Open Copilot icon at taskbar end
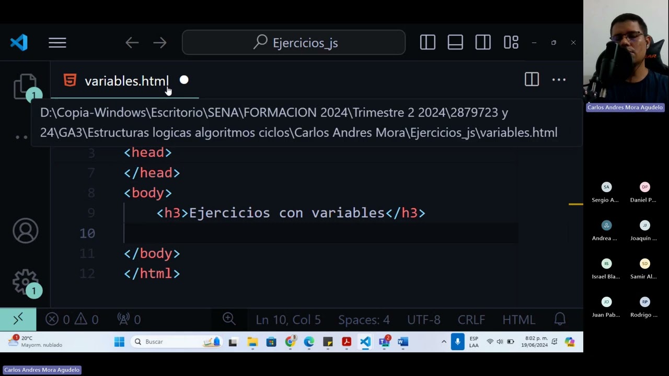 570,342
